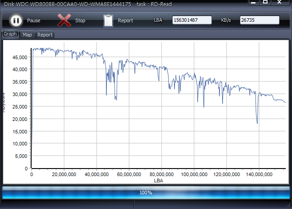Click the '25,000' y-axis label
This screenshot has width=292, height=209.
(x=20, y=107)
